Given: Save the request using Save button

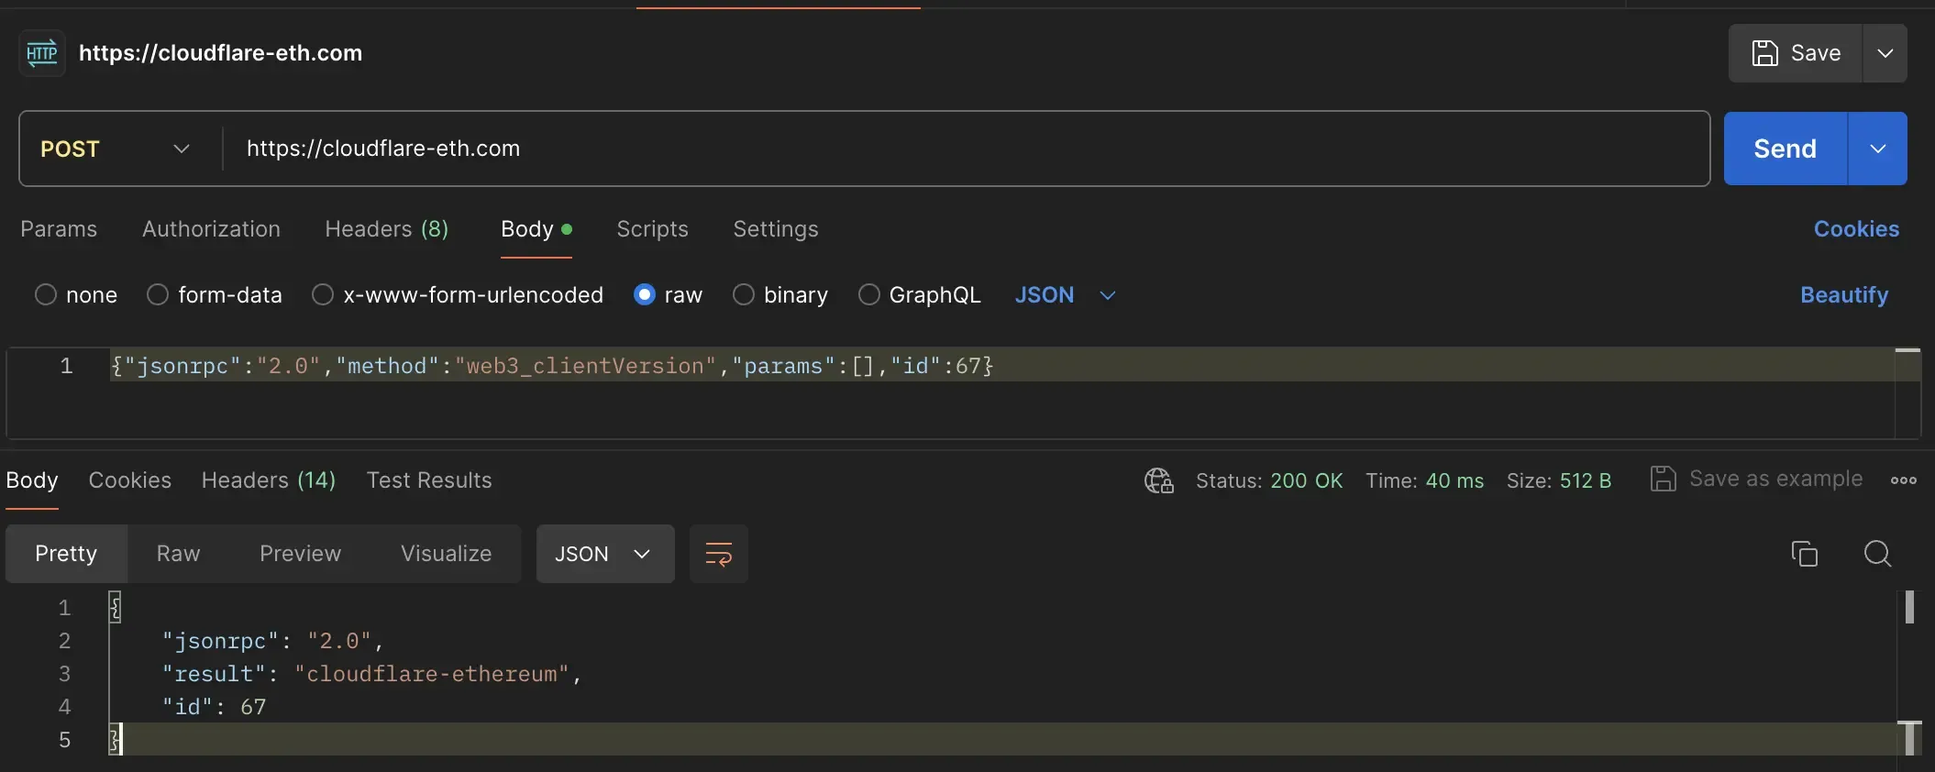Looking at the screenshot, I should [1796, 53].
